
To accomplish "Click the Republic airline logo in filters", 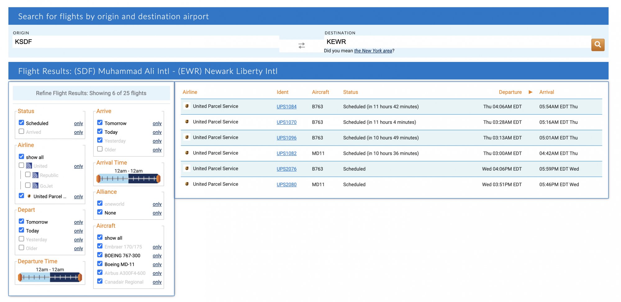I will coord(35,175).
